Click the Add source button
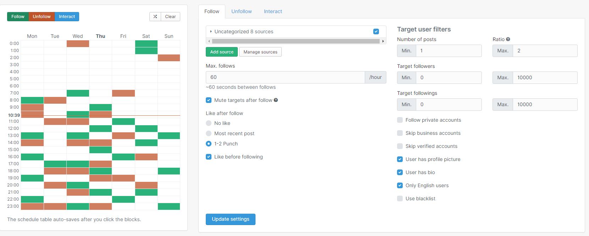 222,52
